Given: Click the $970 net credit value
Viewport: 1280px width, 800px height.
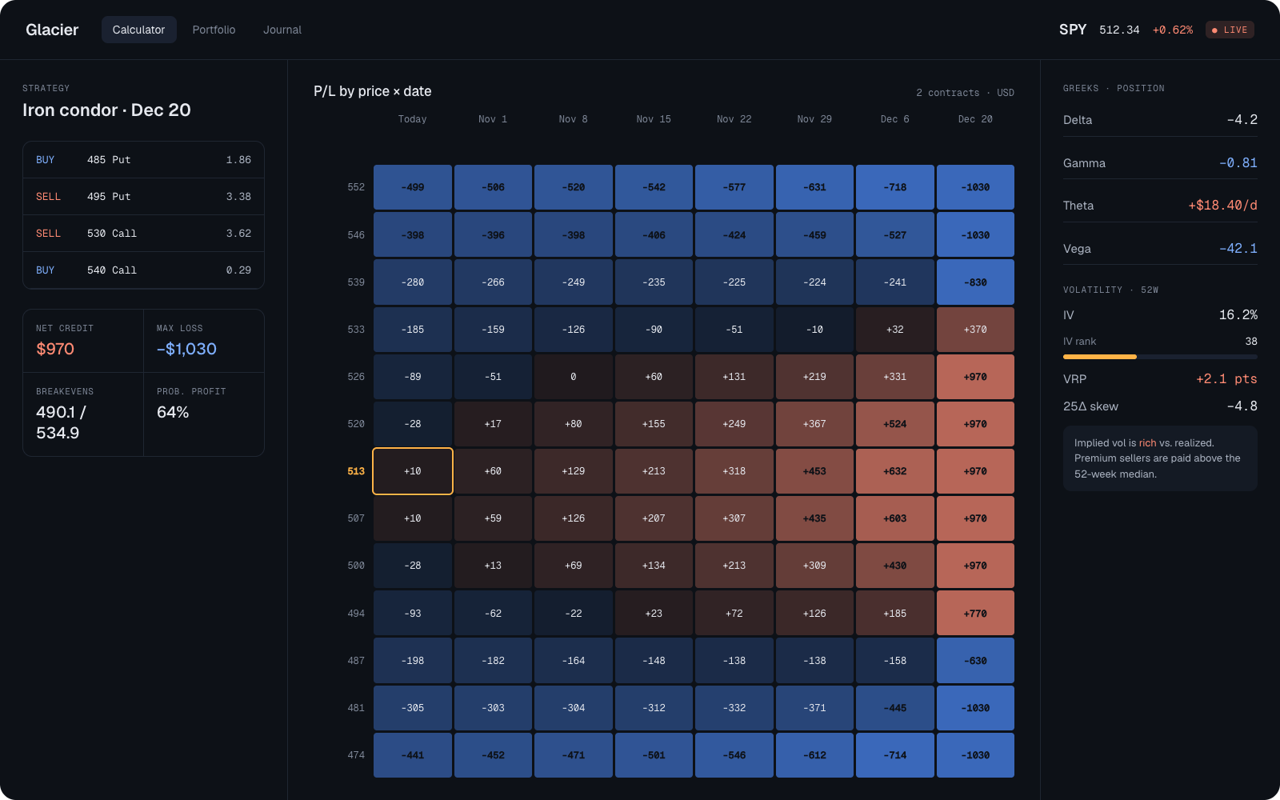Looking at the screenshot, I should click(55, 349).
